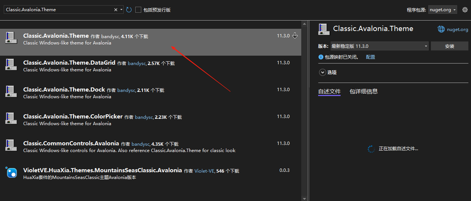471x201 pixels.
Task: Click the package list scrollbar up arrow
Action: (x=304, y=23)
